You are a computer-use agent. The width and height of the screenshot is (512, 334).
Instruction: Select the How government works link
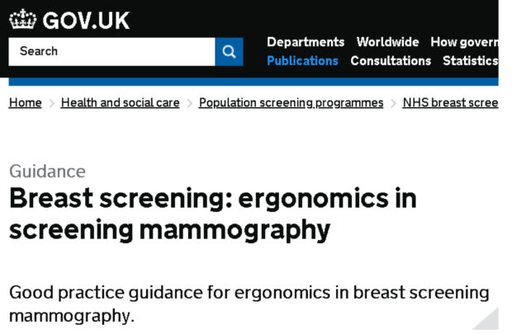coord(464,42)
